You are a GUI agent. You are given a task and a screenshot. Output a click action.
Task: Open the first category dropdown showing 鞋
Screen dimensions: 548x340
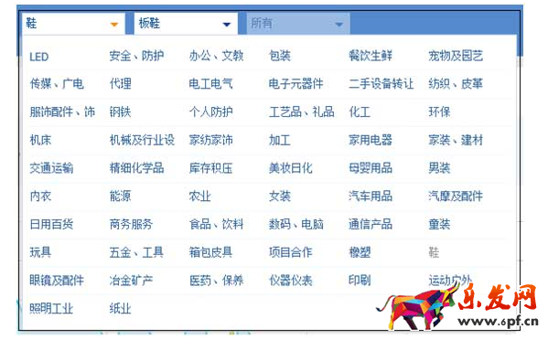(x=73, y=24)
